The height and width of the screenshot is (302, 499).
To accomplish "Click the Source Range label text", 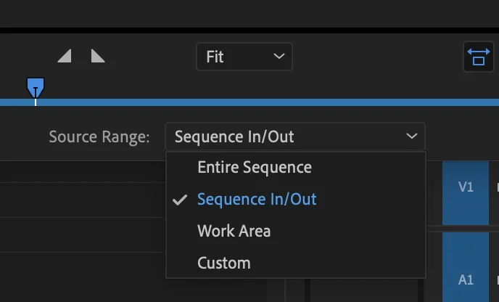I will pyautogui.click(x=99, y=136).
